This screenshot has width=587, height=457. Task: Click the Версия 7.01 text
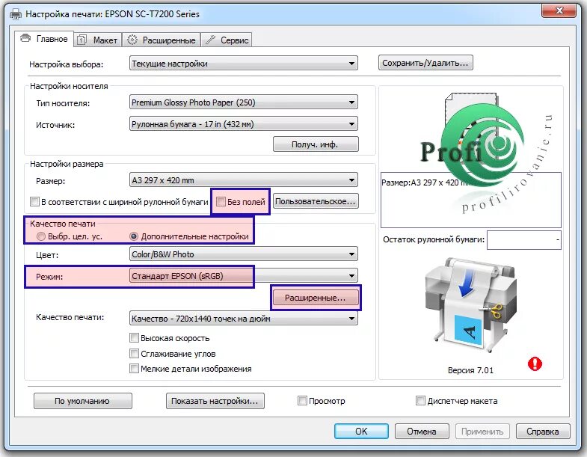coord(470,370)
